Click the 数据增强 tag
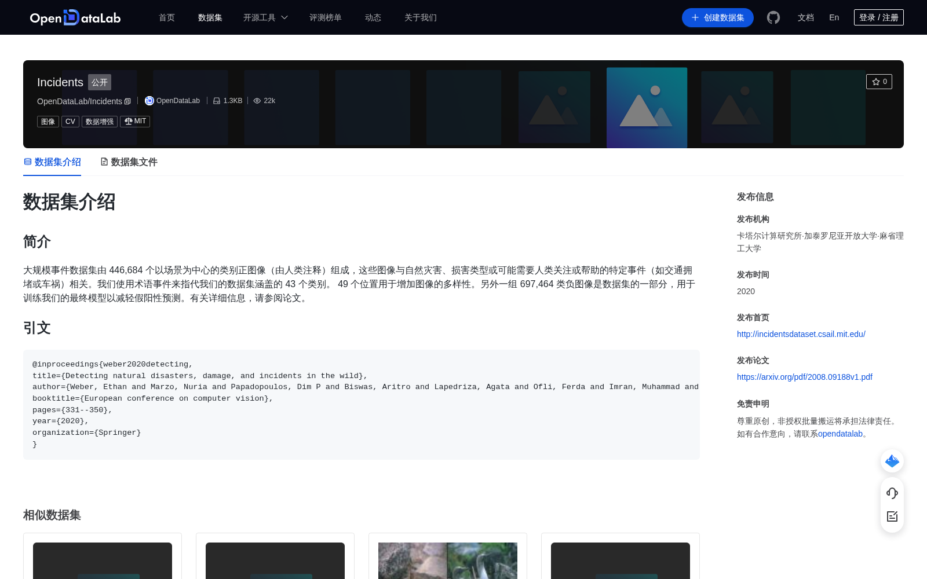Viewport: 927px width, 579px height. (x=100, y=121)
